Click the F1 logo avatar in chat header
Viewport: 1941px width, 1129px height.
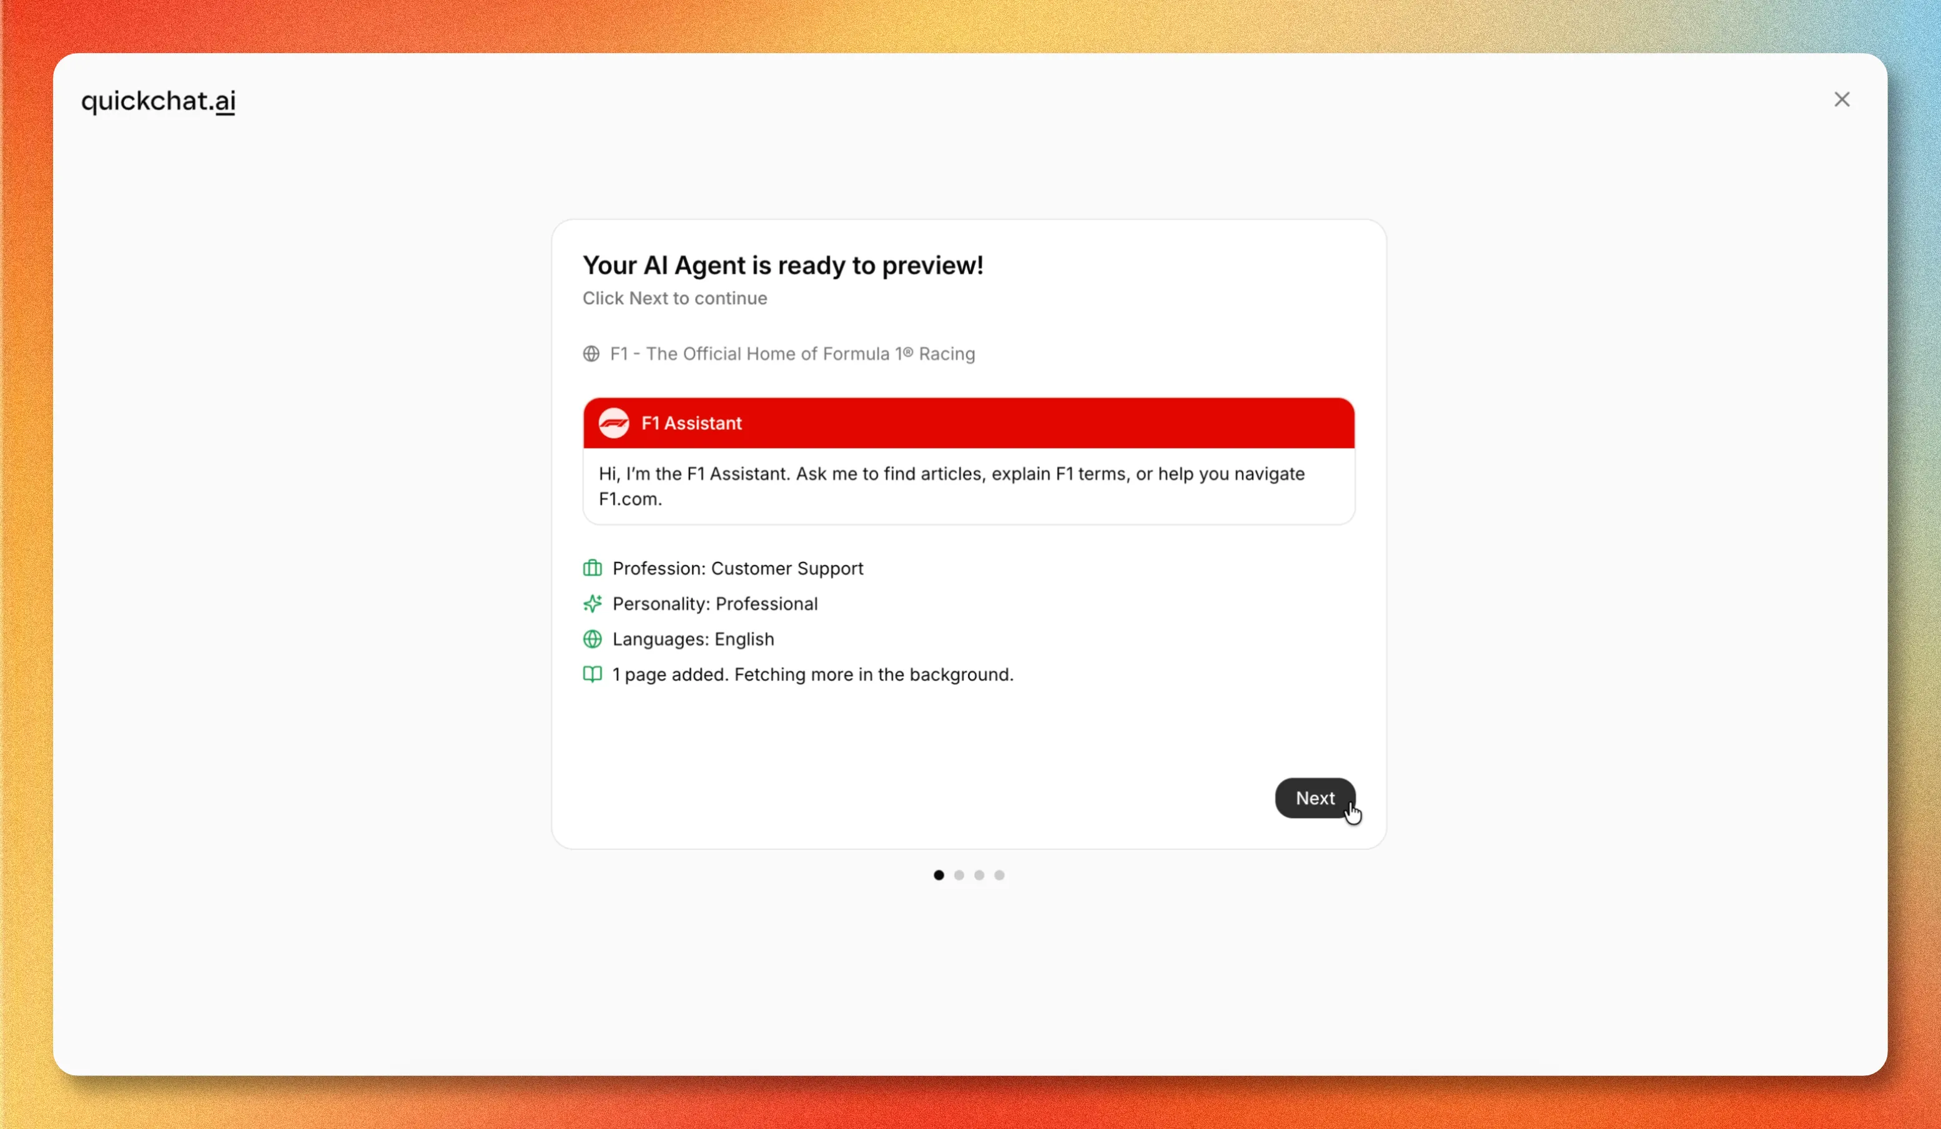tap(614, 423)
